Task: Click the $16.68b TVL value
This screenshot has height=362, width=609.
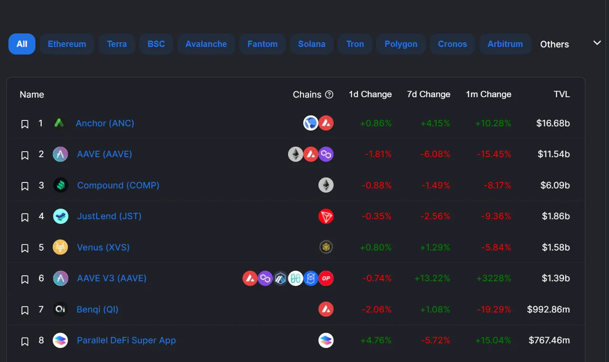Action: pos(553,123)
